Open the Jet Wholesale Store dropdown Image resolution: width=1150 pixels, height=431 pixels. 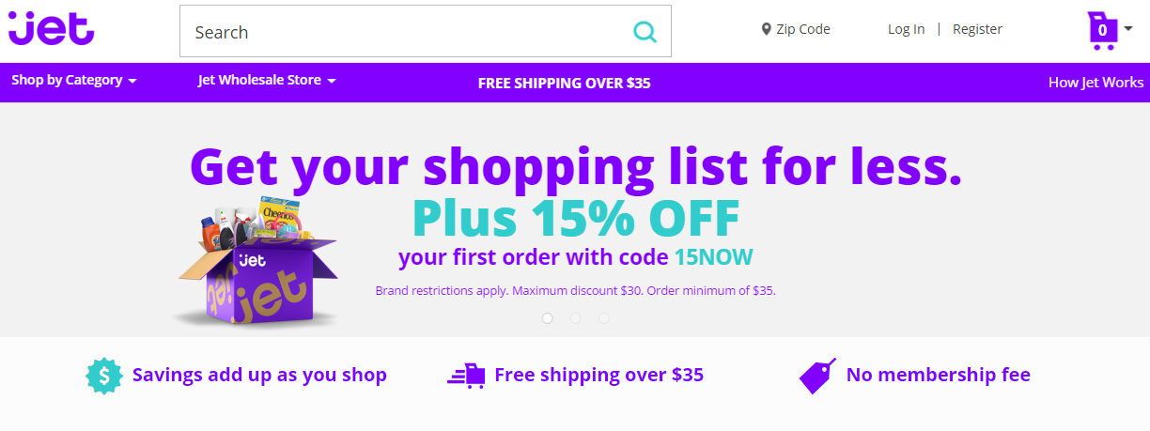[x=267, y=81]
